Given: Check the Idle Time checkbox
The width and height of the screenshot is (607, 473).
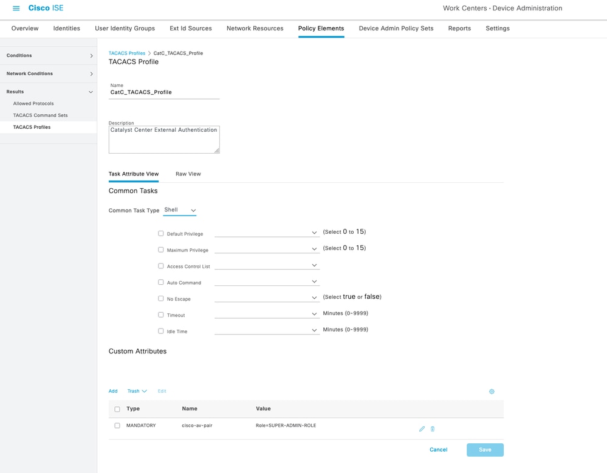Looking at the screenshot, I should point(160,331).
